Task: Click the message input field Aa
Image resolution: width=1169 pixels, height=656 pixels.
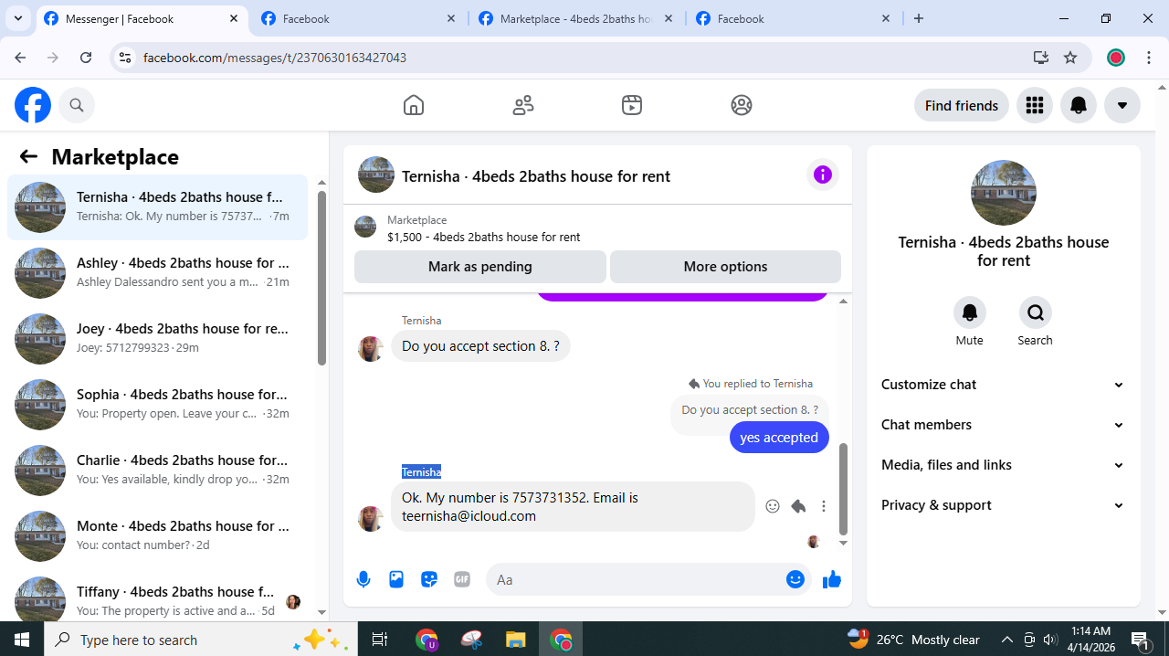Action: (x=635, y=579)
